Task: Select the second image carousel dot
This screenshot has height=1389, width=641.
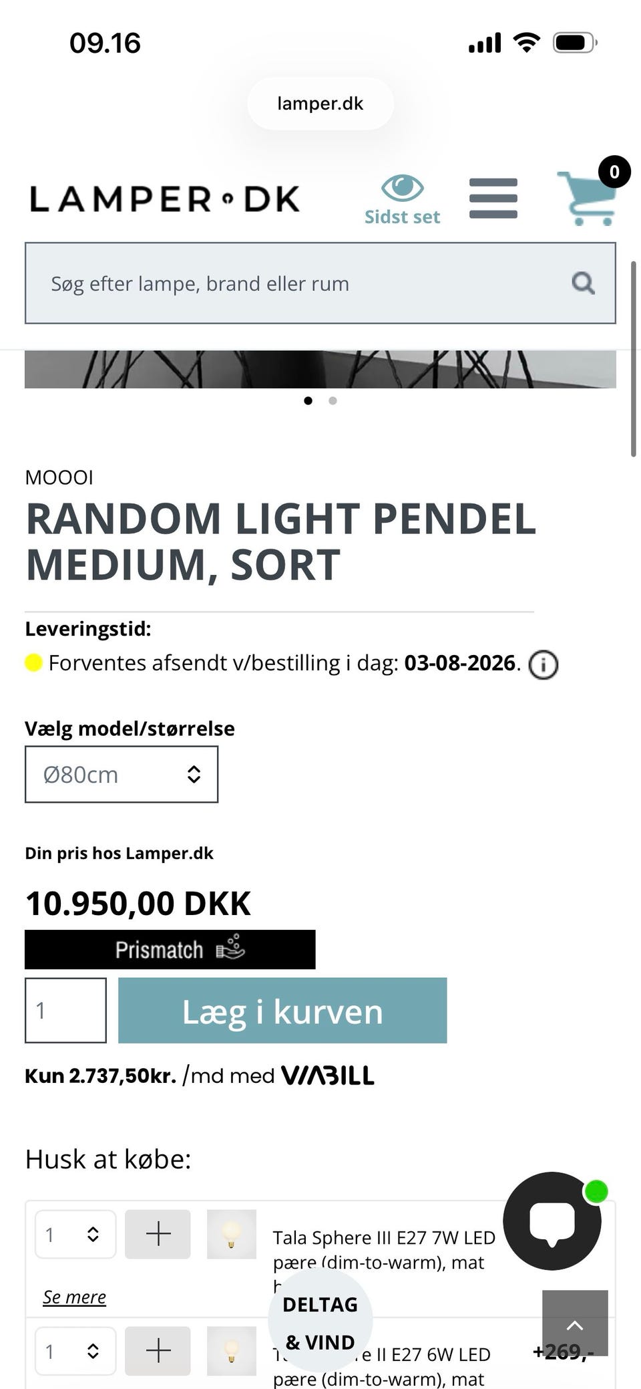Action: pos(333,400)
